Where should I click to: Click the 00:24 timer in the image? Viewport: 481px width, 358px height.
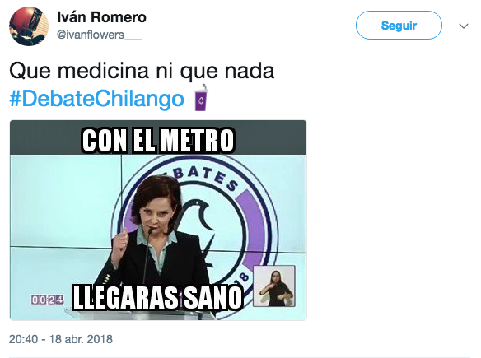[x=47, y=300]
